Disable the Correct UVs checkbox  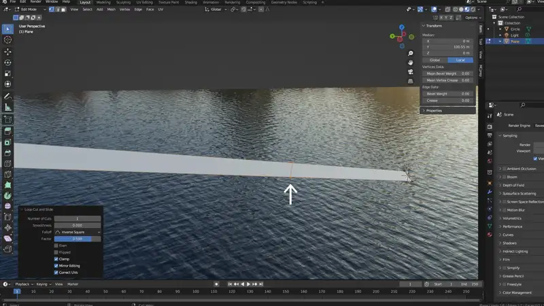(56, 272)
